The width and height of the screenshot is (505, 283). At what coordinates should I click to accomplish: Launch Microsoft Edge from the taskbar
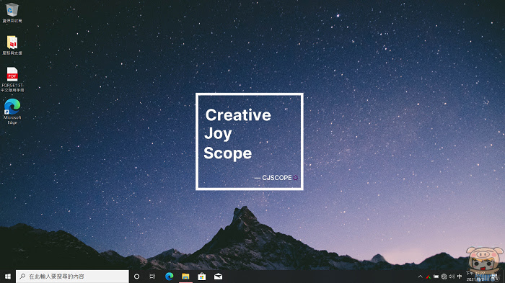pos(169,277)
